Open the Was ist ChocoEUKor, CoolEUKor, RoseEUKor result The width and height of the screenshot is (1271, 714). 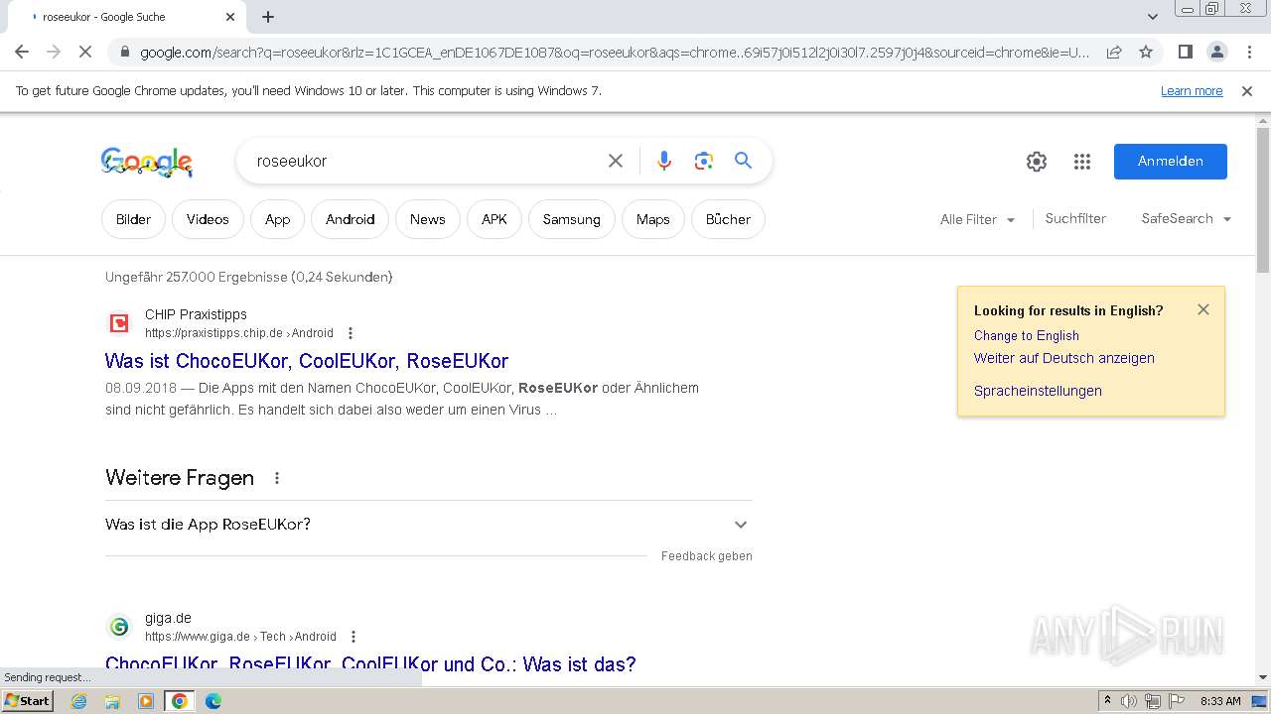[x=307, y=361]
